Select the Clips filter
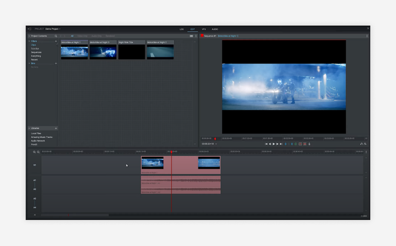 point(33,45)
